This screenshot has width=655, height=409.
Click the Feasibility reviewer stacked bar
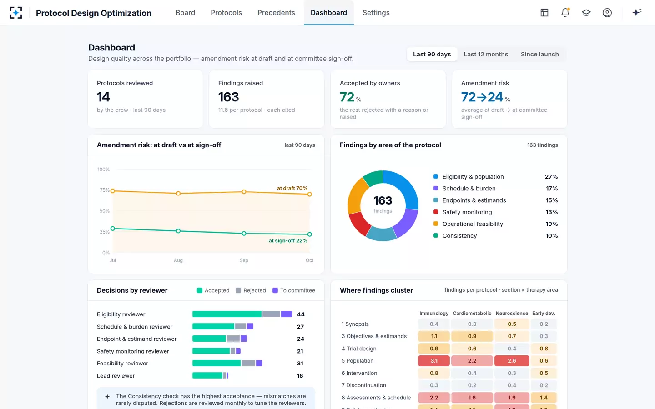tap(227, 363)
